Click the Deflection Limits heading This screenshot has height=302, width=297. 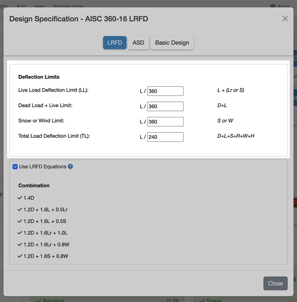click(39, 77)
